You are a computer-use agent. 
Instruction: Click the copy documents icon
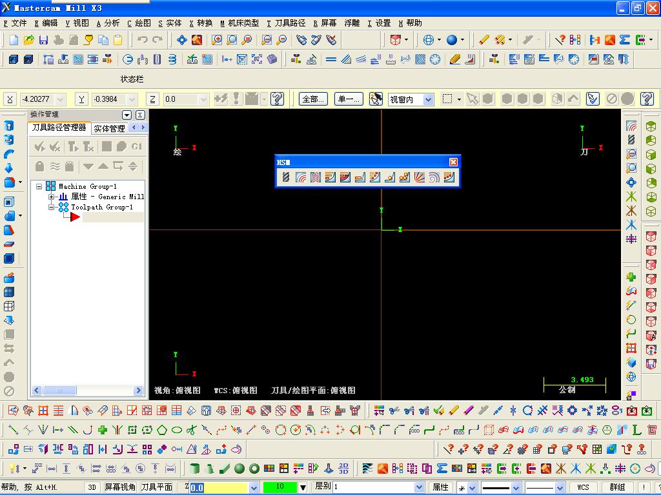[103, 40]
